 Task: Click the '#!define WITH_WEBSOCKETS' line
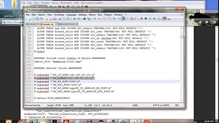52,98
